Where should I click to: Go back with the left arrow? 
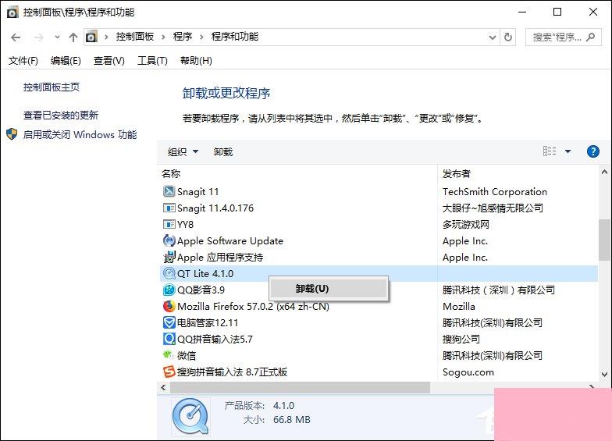tap(16, 37)
